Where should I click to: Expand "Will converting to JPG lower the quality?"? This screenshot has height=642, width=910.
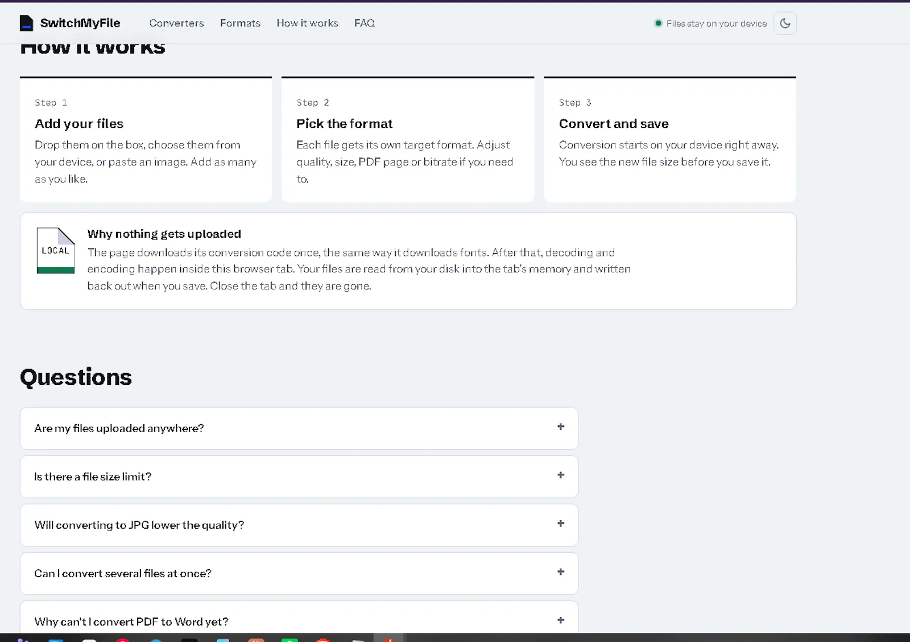tap(299, 525)
